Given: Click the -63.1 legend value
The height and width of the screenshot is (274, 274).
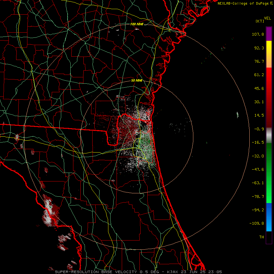Looking at the screenshot, I should (258, 183).
